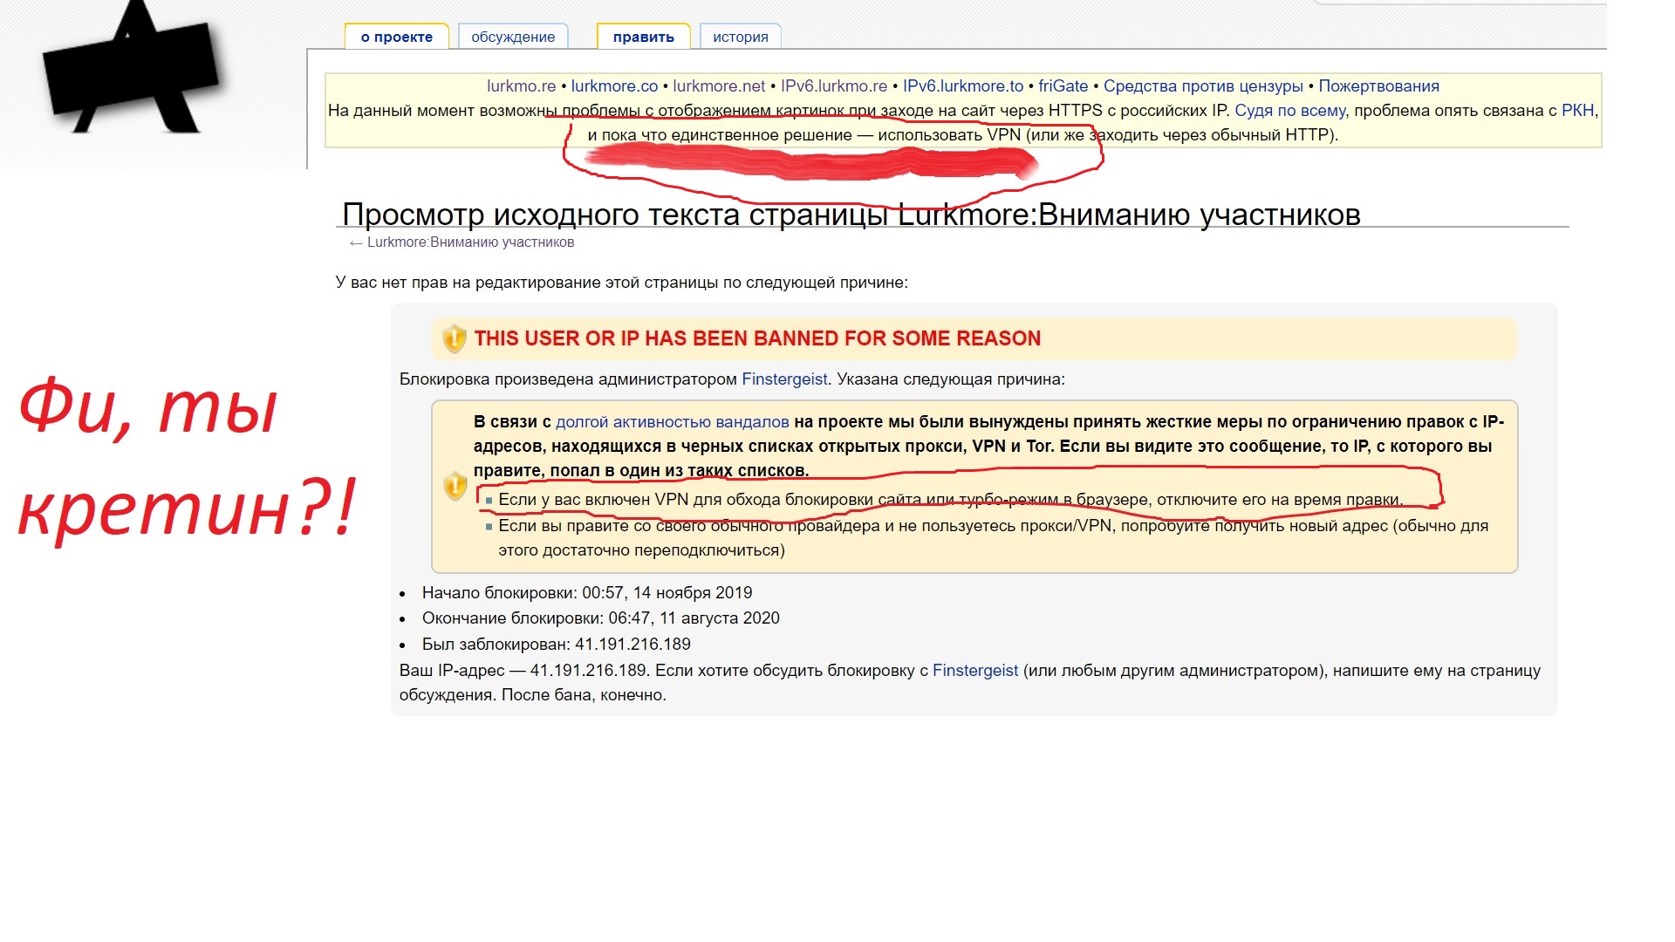Viewport: 1675px width, 942px height.
Task: Follow the 'Судя по всему' link
Action: pyautogui.click(x=1289, y=111)
